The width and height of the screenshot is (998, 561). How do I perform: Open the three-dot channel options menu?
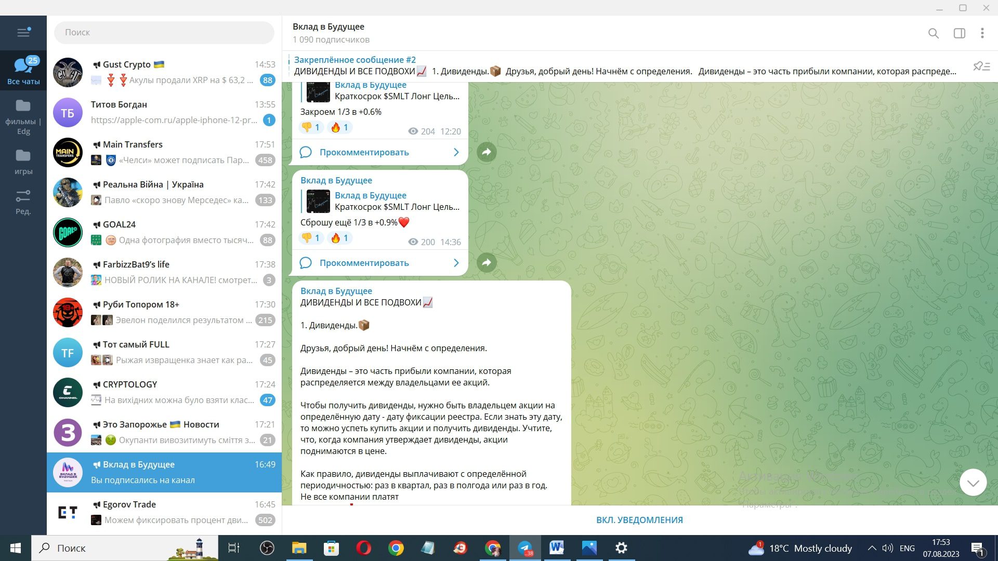[982, 33]
